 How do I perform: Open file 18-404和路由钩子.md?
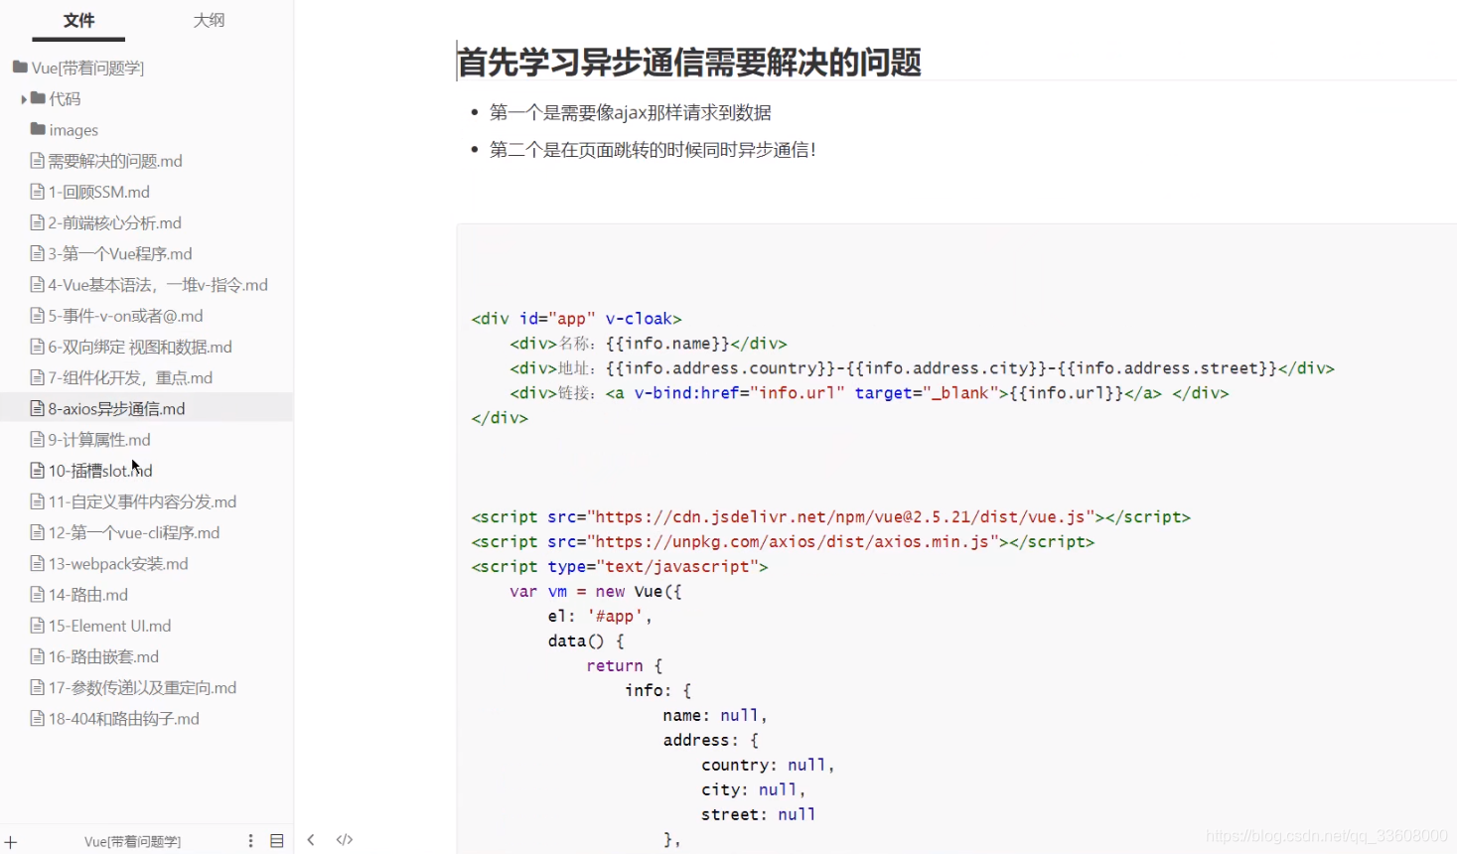coord(123,718)
